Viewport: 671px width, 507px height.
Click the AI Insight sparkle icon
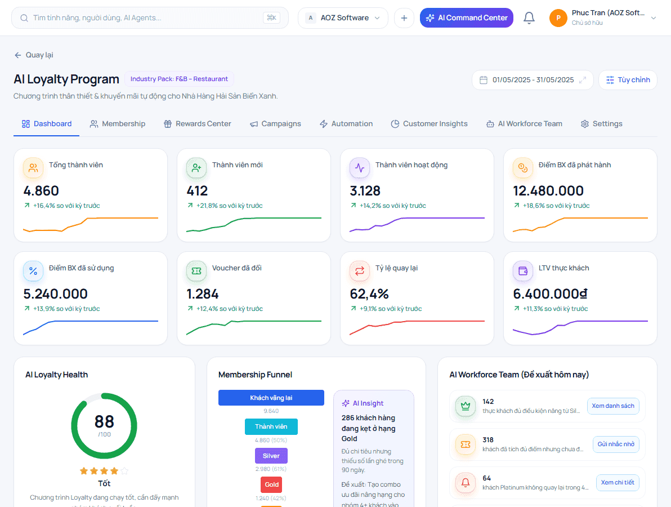pos(345,403)
